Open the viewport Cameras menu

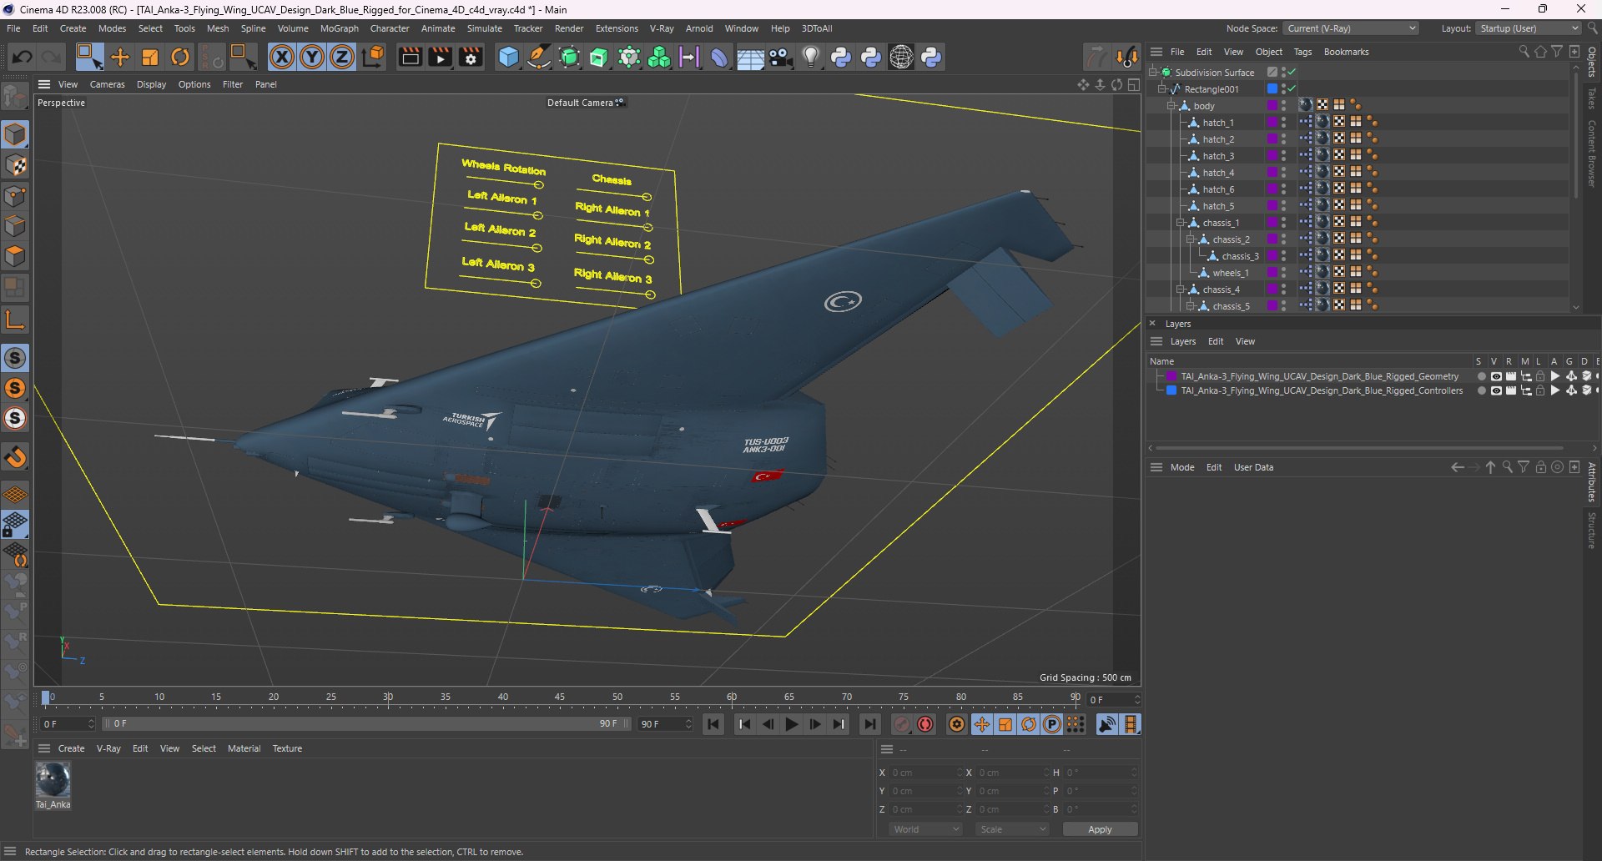(107, 84)
